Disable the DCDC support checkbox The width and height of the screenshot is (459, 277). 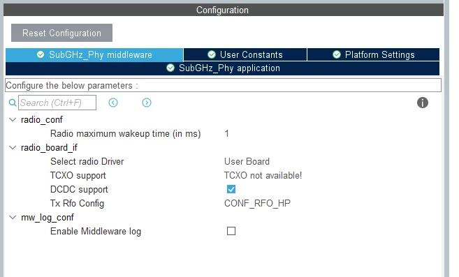pyautogui.click(x=231, y=189)
